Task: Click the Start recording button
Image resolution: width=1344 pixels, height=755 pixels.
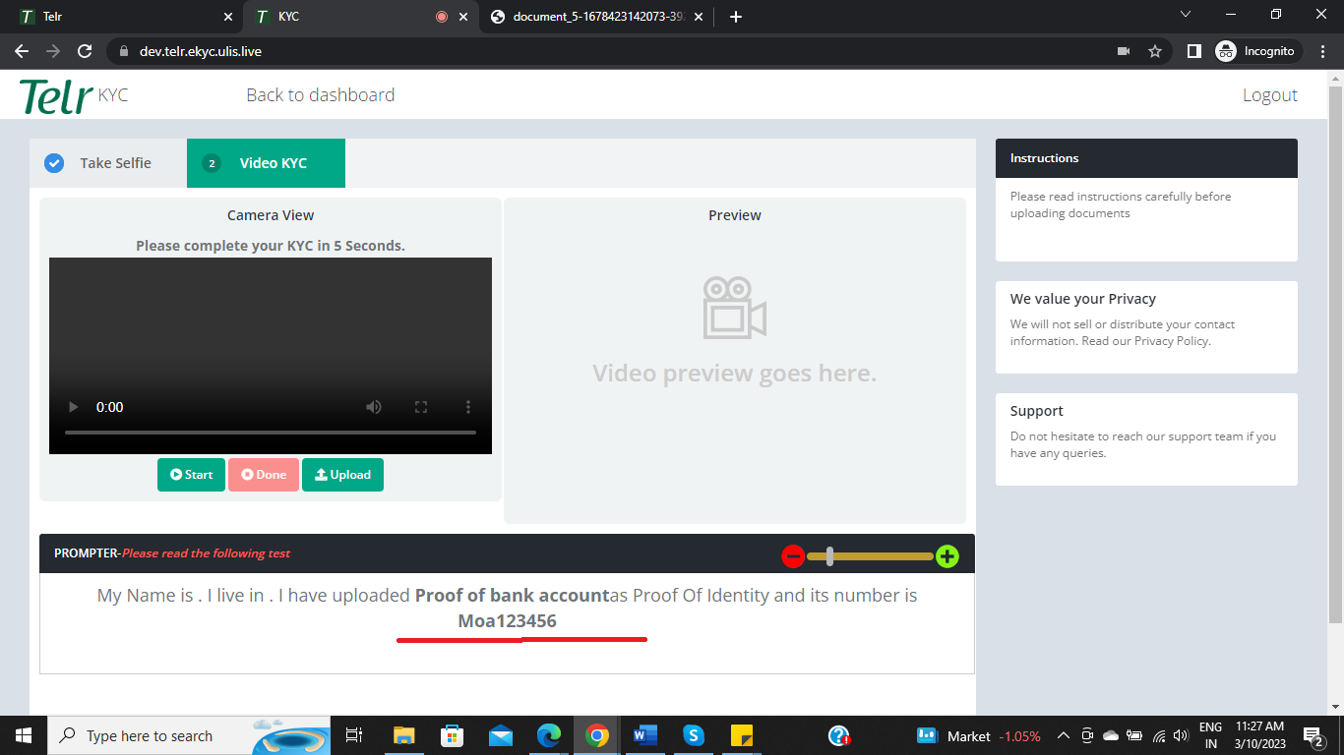Action: pos(191,475)
